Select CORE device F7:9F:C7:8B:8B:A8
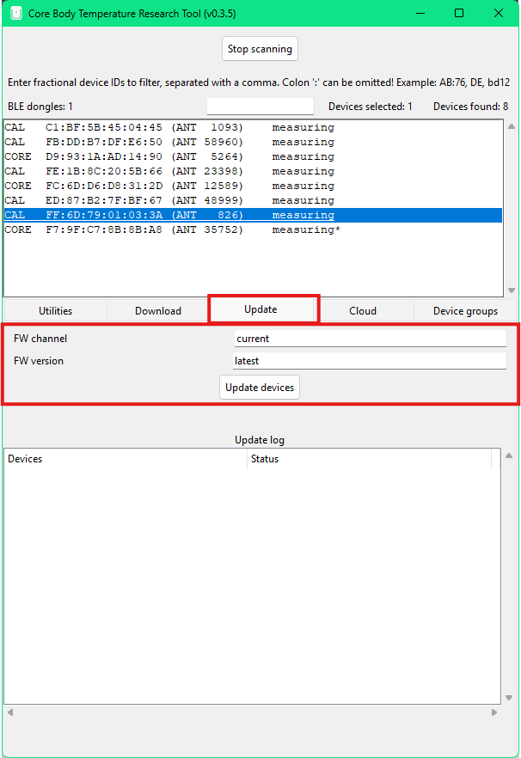521x758 pixels. tap(253, 229)
